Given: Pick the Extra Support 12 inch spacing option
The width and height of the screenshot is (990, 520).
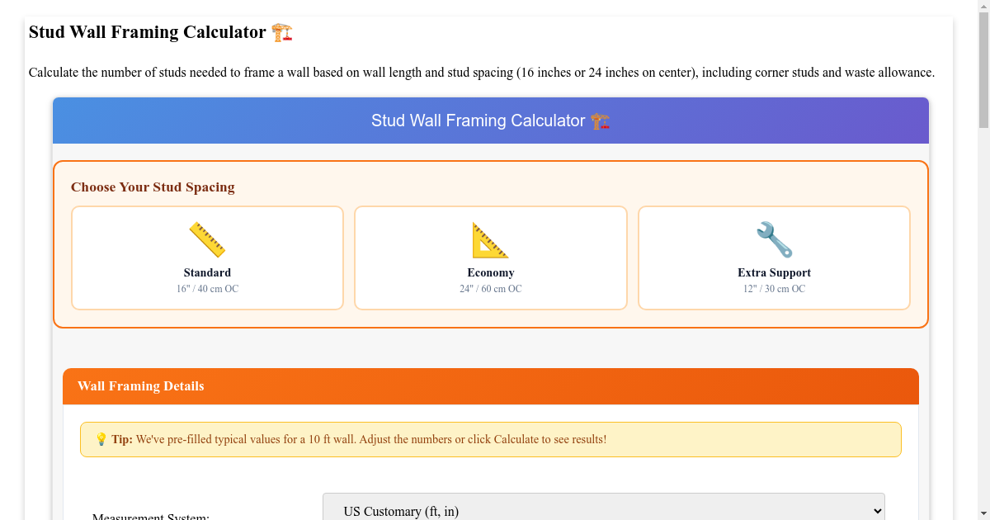Looking at the screenshot, I should 774,258.
